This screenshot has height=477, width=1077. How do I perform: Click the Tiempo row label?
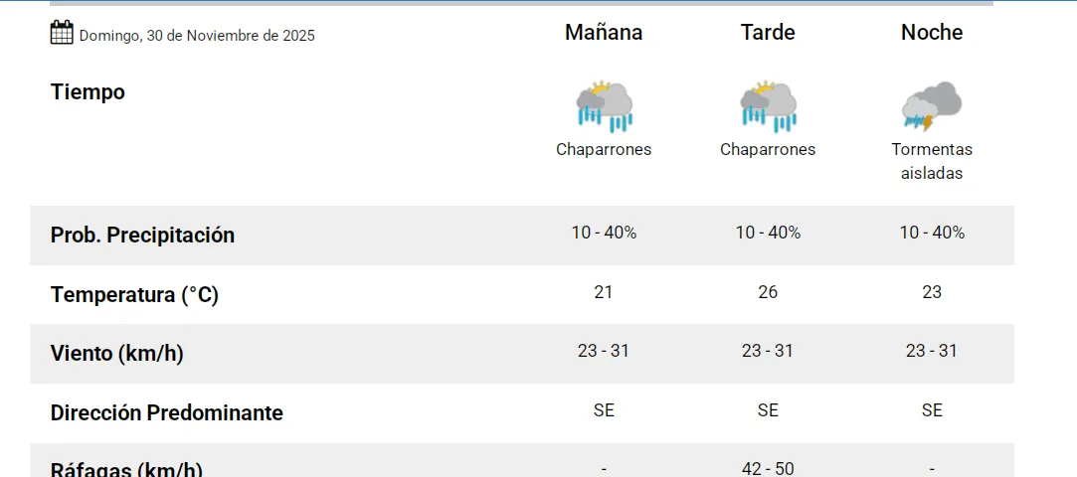click(x=88, y=92)
